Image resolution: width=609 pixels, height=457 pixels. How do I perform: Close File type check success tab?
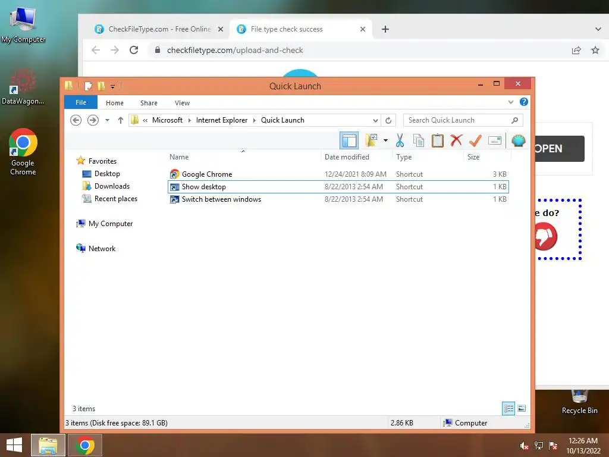pos(363,29)
